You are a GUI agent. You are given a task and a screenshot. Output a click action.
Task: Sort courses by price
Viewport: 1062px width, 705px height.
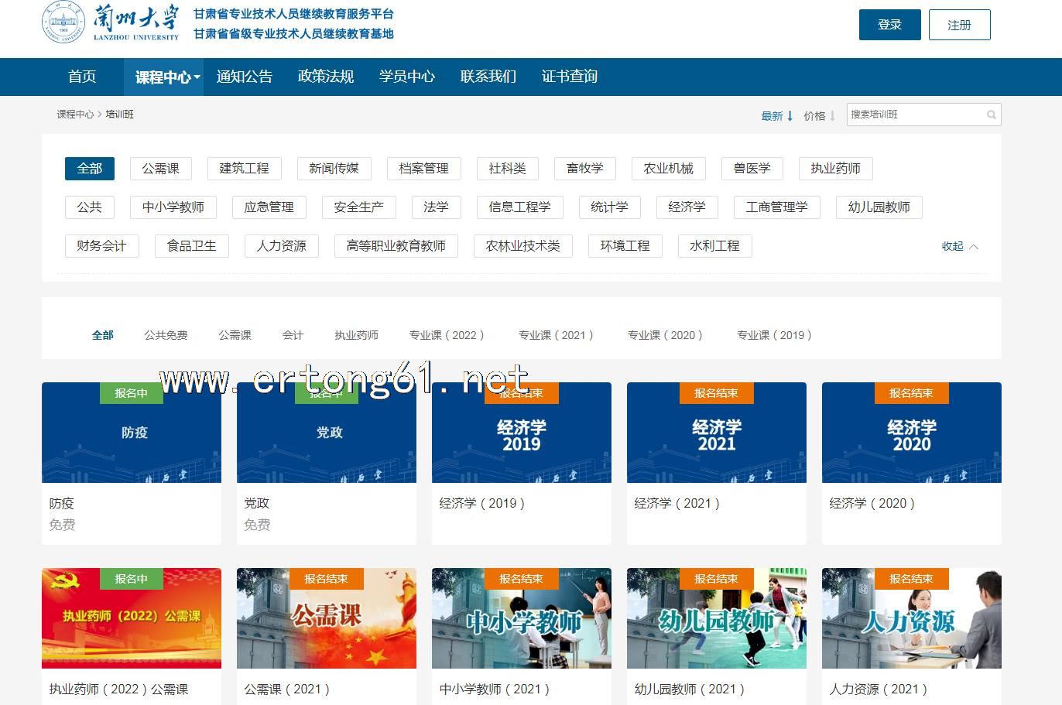pos(814,116)
